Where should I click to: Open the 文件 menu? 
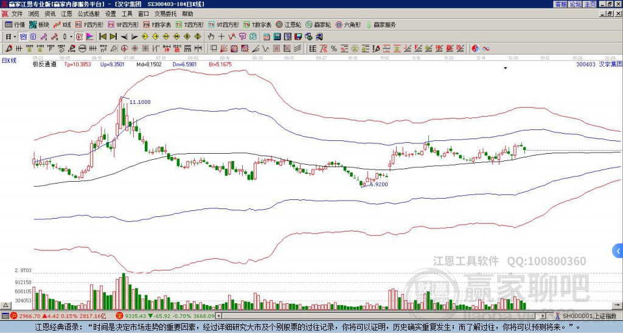[x=17, y=14]
